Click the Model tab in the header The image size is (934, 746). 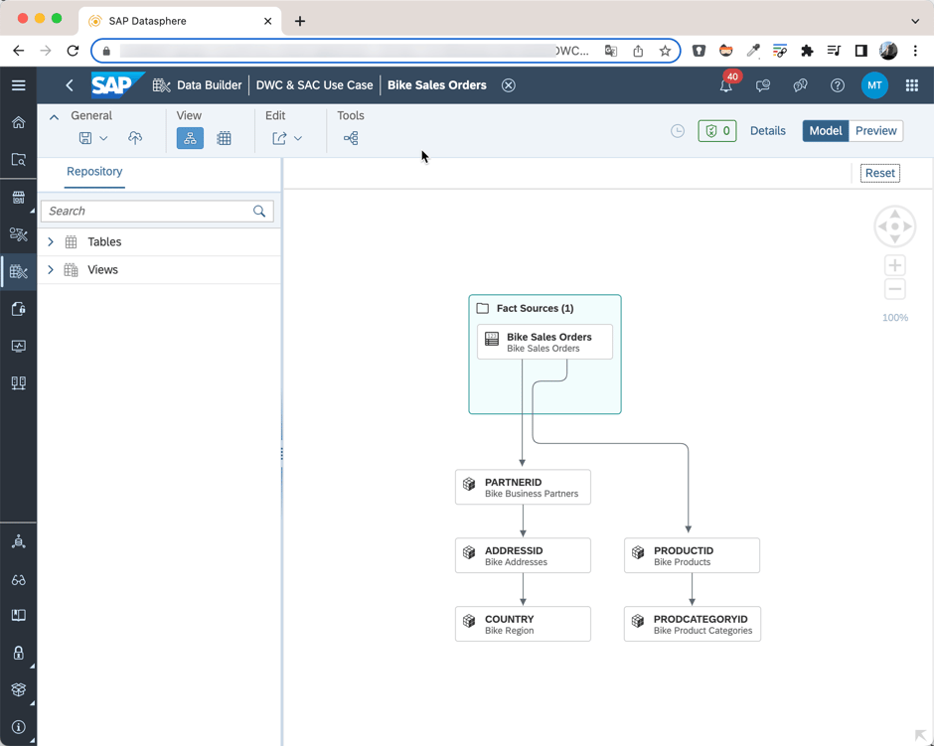point(826,130)
